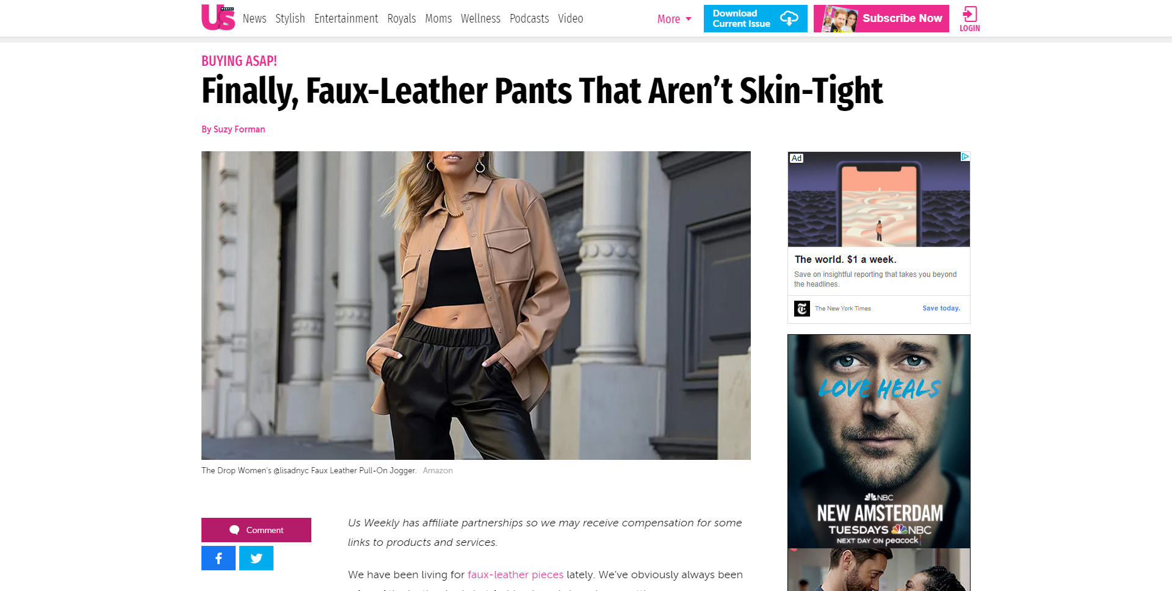Click Save today link in ad
This screenshot has height=591, width=1172.
(941, 309)
